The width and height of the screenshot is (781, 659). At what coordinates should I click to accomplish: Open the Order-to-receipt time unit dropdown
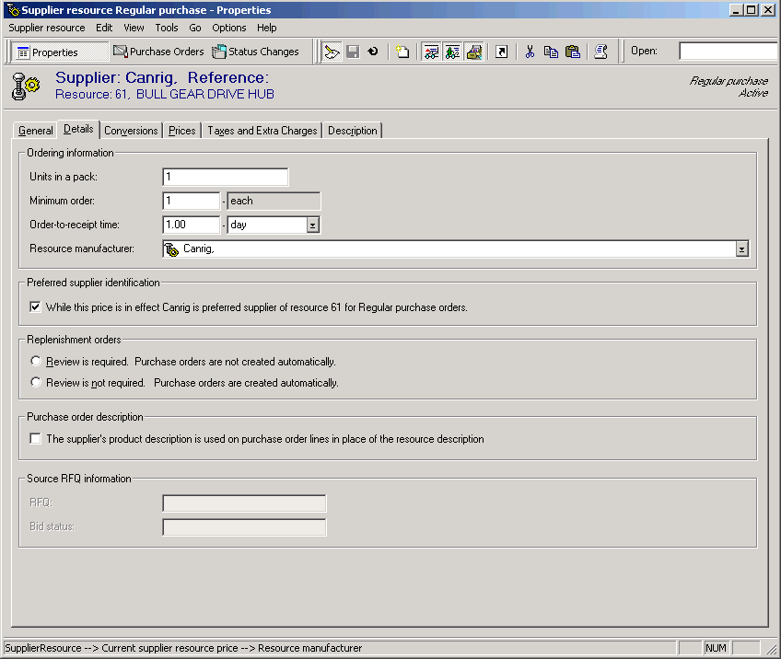coord(313,225)
